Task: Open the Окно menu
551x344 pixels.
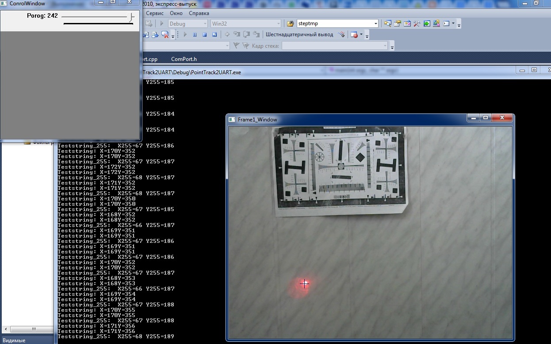Action: tap(176, 13)
